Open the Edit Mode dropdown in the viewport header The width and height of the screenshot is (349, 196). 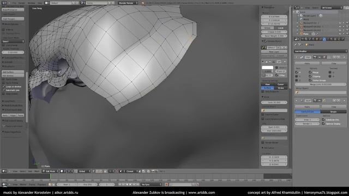[x=50, y=171]
